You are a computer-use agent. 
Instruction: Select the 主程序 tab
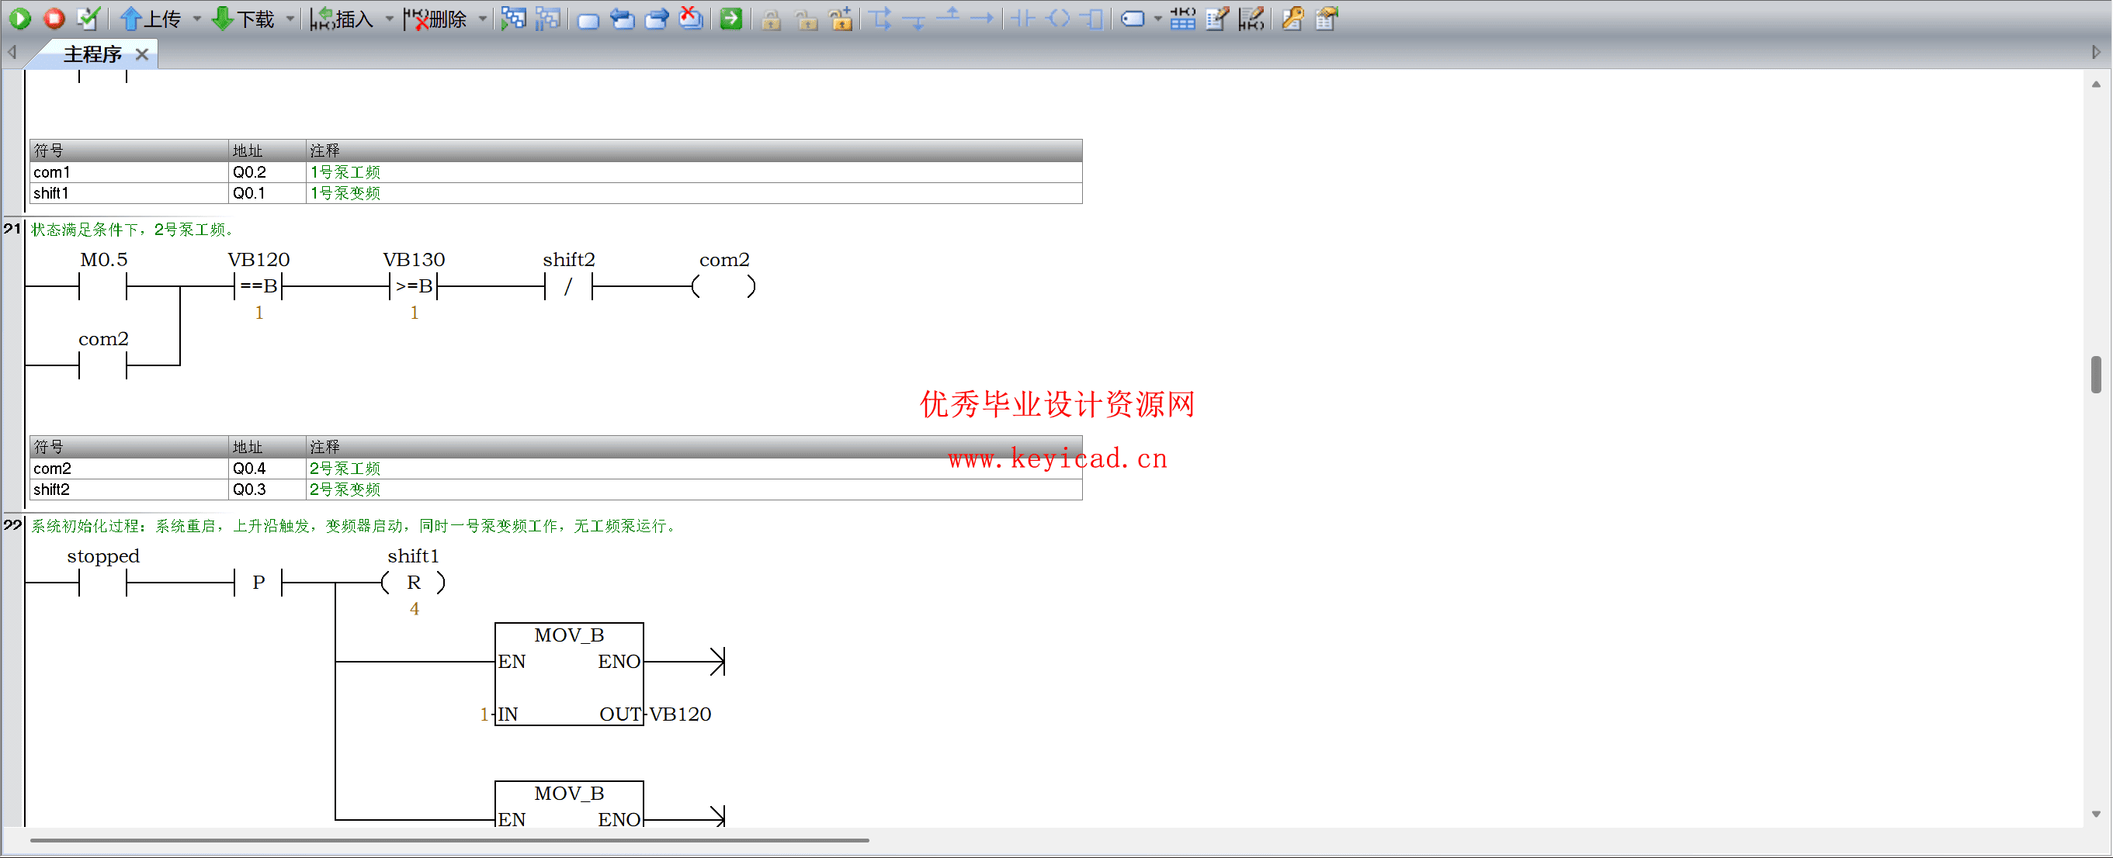click(x=92, y=54)
